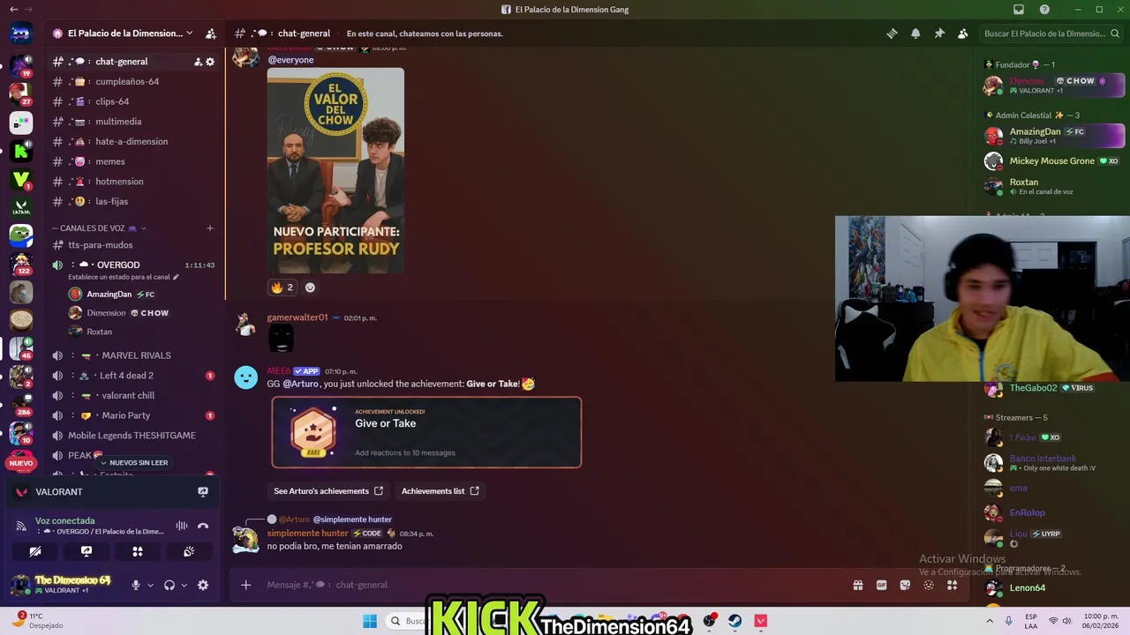1130x635 pixels.
Task: Open voice connection details signal icon
Action: (21, 526)
